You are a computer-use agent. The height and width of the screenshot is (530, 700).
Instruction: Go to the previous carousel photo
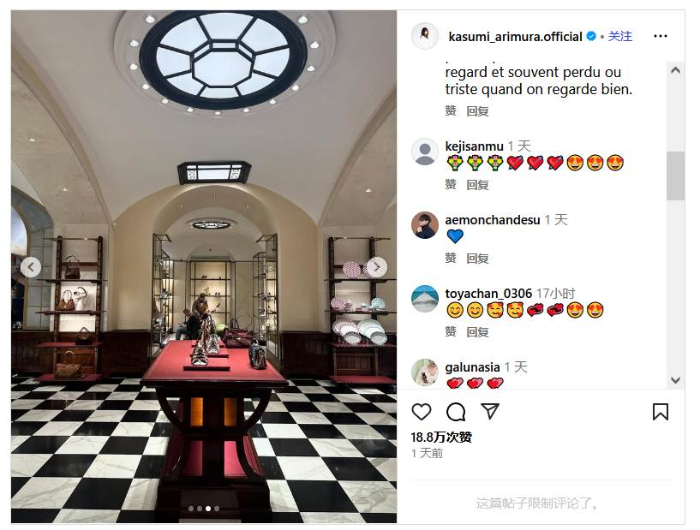[x=31, y=267]
